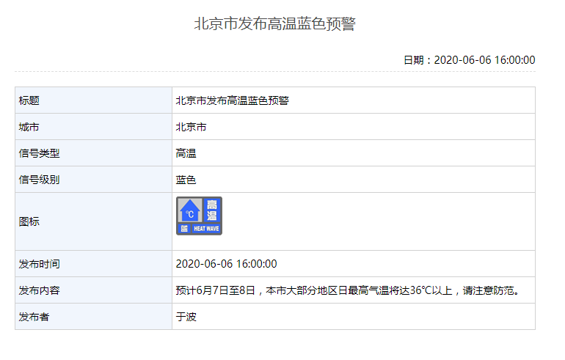Viewport: 565px width, 360px height.
Task: Select the title value in the 标题 table row
Action: (232, 100)
